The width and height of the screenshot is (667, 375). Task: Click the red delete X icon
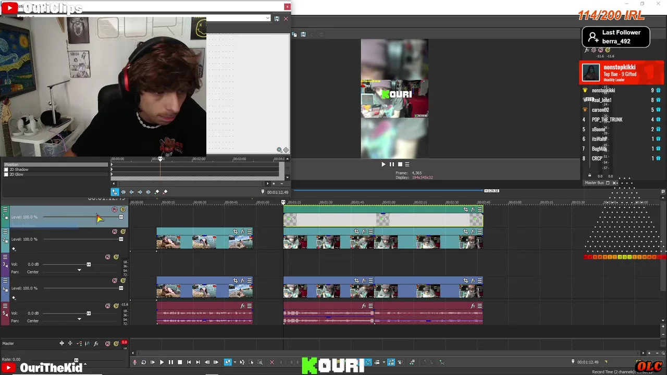(x=271, y=362)
